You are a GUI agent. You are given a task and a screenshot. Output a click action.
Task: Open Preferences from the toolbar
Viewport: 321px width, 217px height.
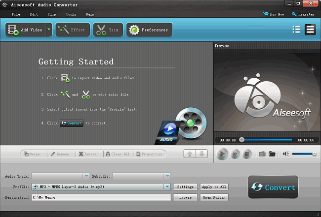149,30
